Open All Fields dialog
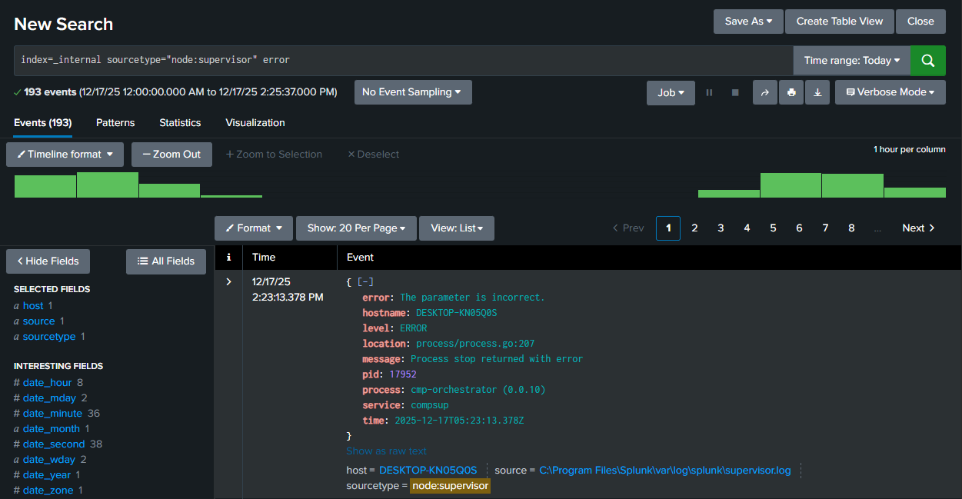The image size is (962, 499). click(x=166, y=261)
